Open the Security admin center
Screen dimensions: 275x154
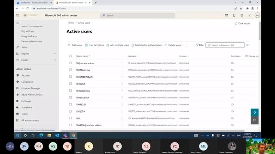(x=25, y=75)
